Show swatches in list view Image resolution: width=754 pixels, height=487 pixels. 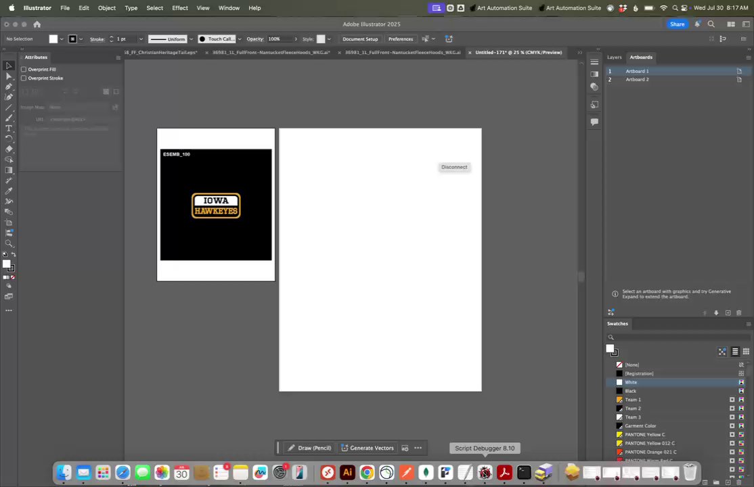(735, 352)
